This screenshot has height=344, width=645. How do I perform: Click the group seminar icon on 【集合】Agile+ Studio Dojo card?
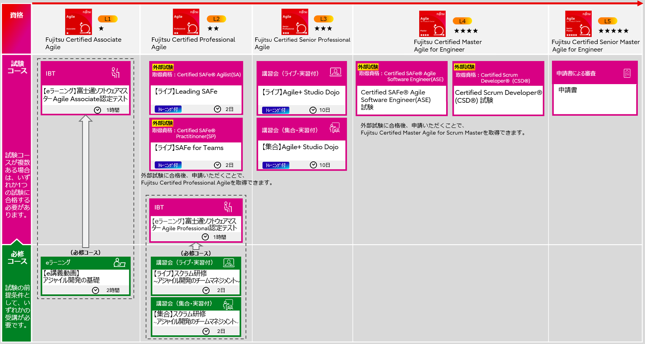(335, 128)
